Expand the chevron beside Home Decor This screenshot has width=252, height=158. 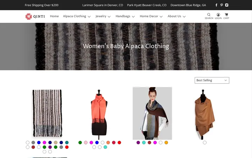(x=161, y=17)
